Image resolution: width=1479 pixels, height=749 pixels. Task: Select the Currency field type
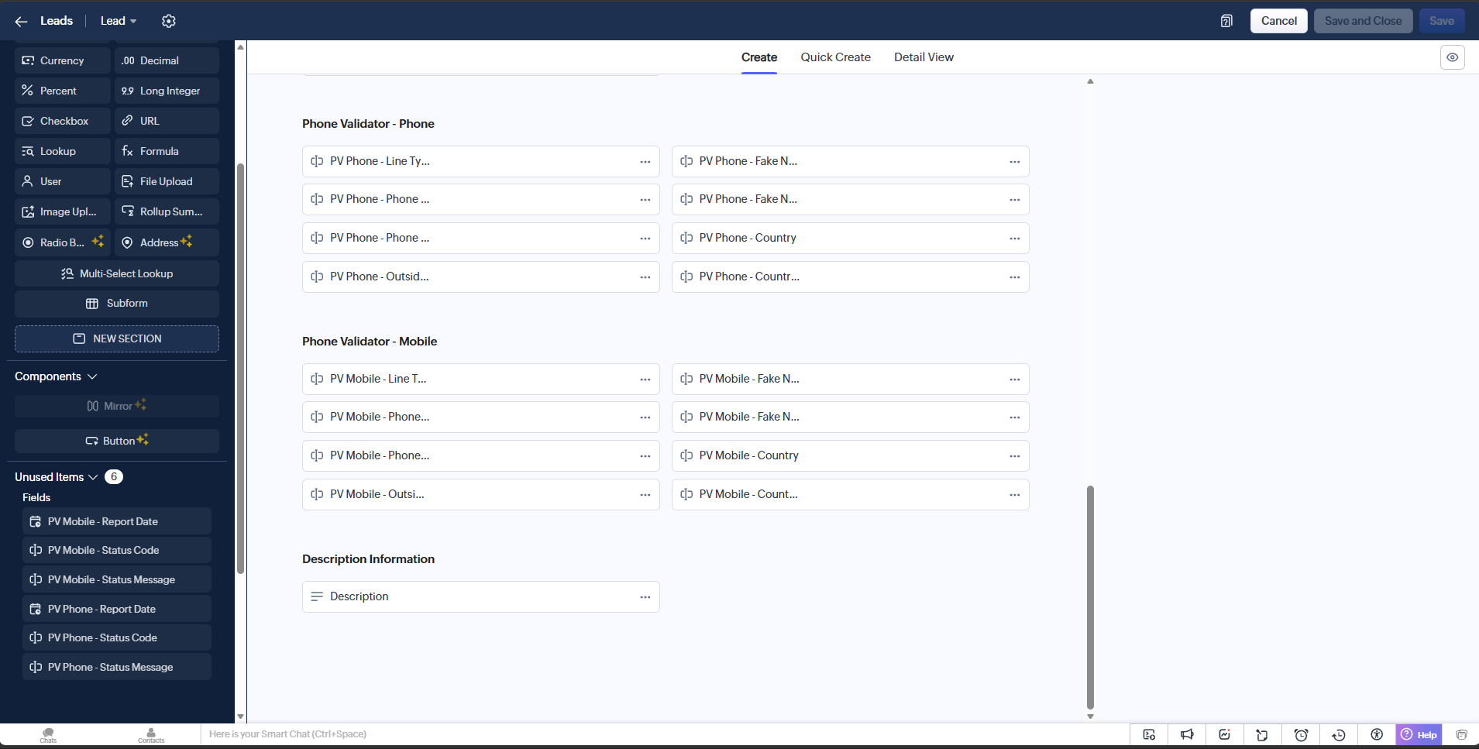[x=63, y=60]
